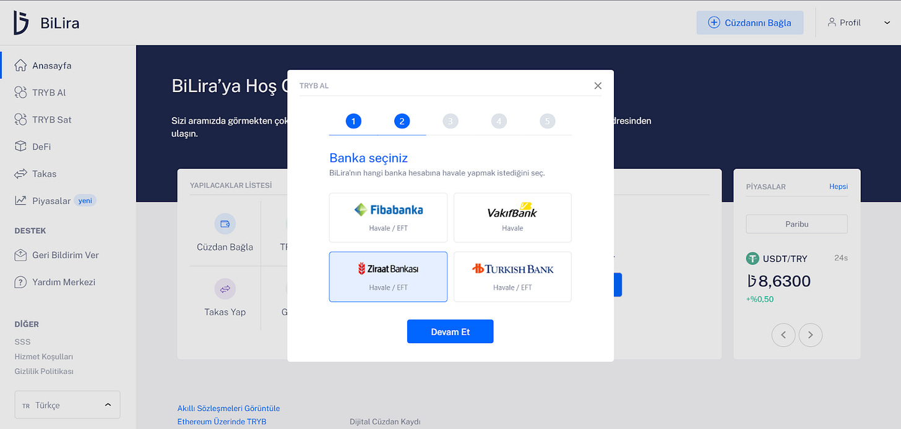Click the Profil user icon
Screen dimensions: 901x429
pyautogui.click(x=832, y=22)
